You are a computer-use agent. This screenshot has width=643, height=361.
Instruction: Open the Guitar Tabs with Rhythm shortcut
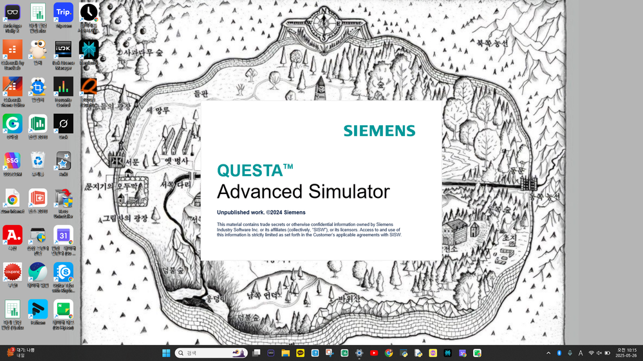63,277
